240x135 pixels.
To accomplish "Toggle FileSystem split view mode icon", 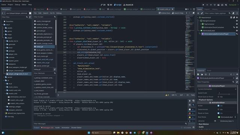I will click(x=30, y=13).
